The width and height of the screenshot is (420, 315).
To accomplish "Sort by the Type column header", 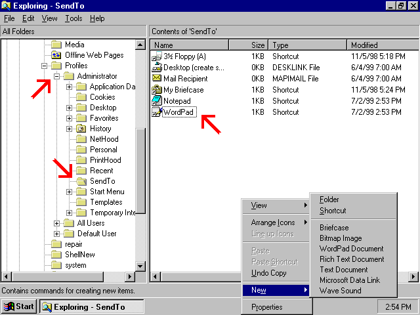I will pos(308,45).
